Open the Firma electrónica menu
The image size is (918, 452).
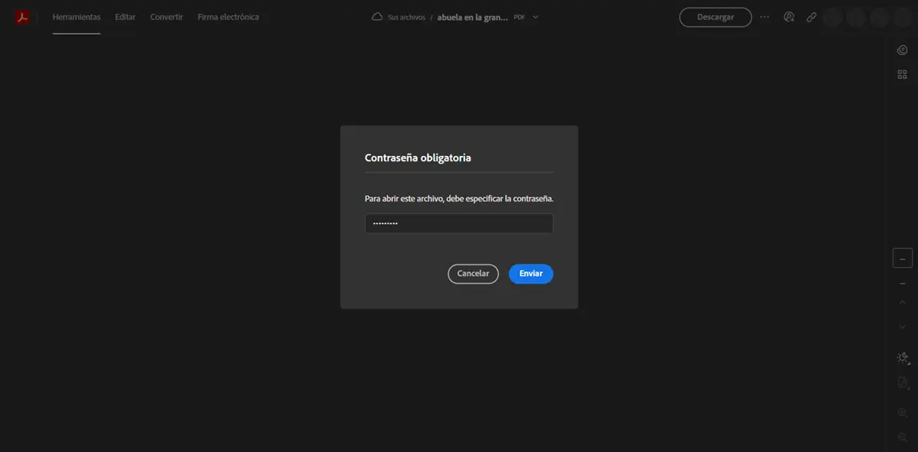tap(228, 17)
